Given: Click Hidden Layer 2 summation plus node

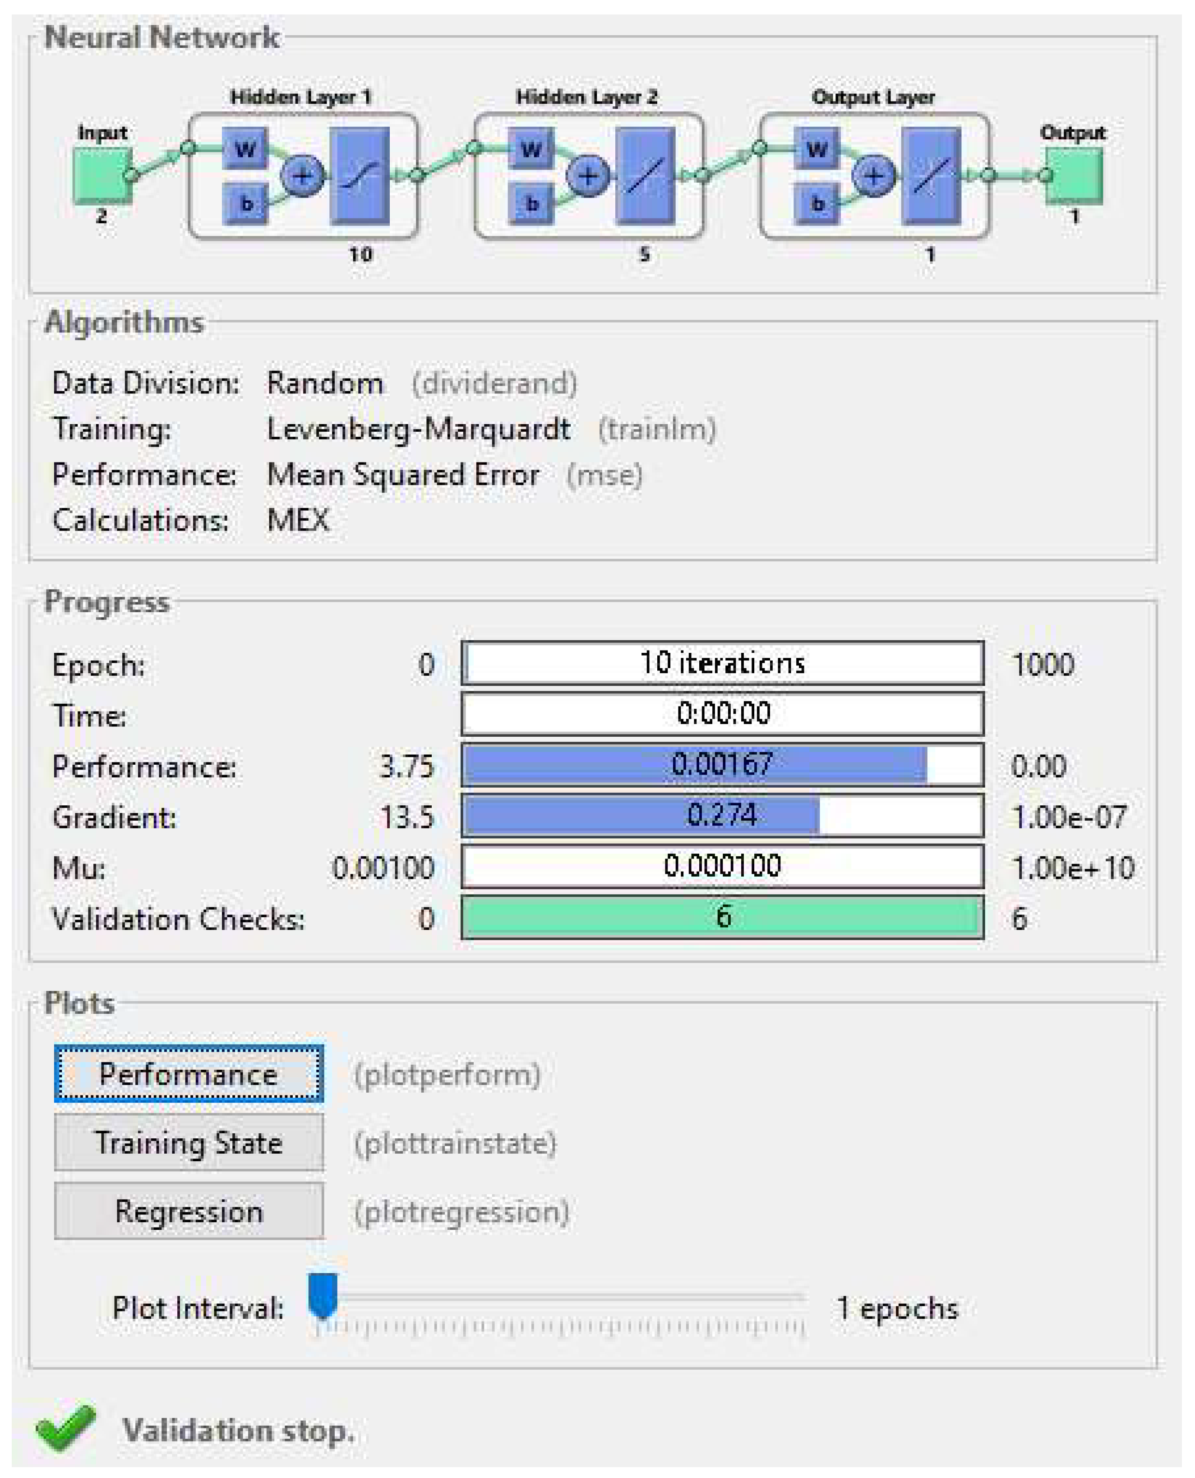Looking at the screenshot, I should point(588,176).
